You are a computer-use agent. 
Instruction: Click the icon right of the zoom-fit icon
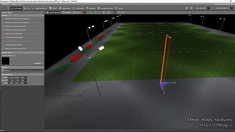[x=108, y=12]
